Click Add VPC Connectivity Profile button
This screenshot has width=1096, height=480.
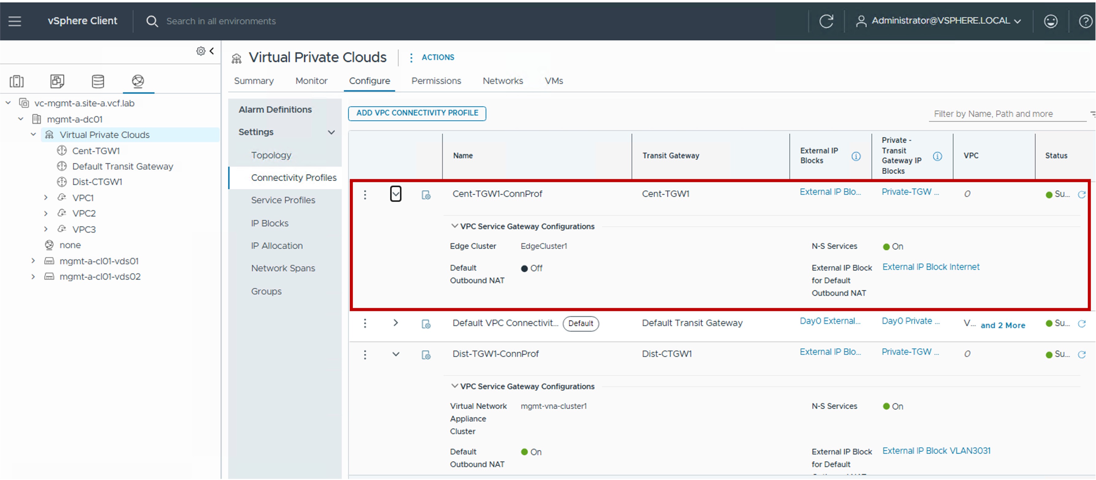pos(417,113)
